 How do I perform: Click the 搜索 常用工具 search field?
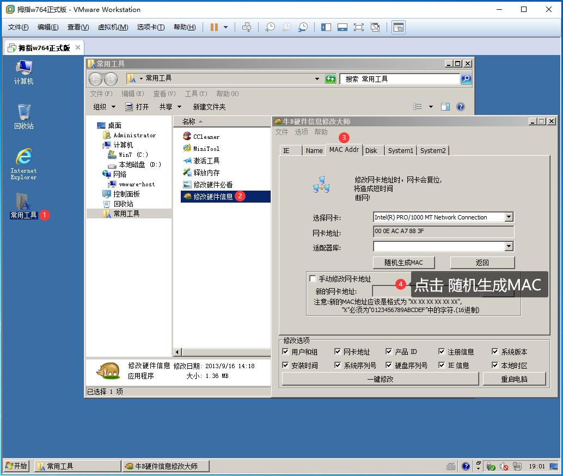[x=400, y=79]
